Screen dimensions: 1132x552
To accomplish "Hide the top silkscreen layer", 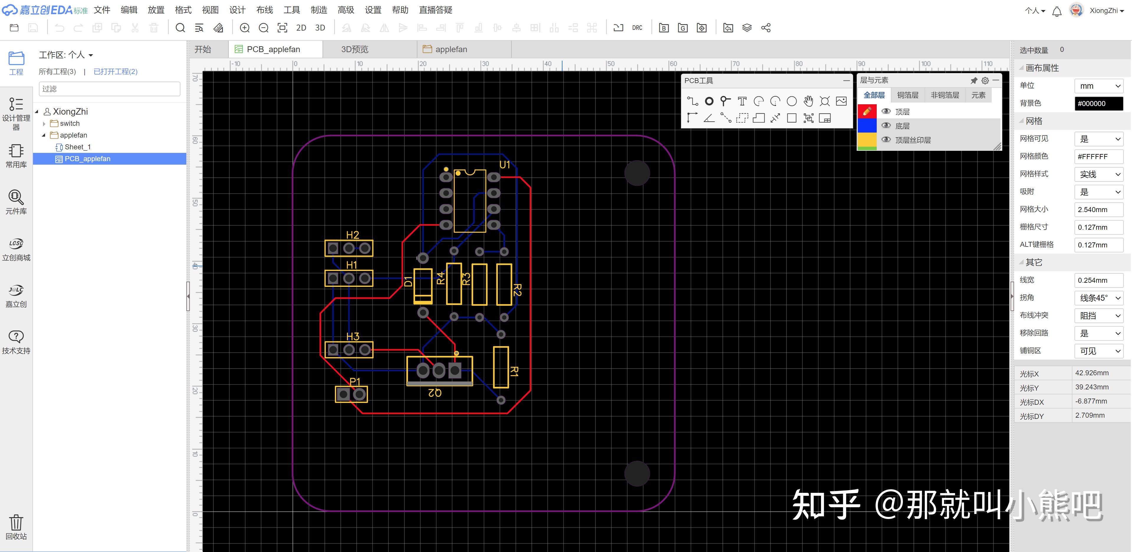I will 886,140.
